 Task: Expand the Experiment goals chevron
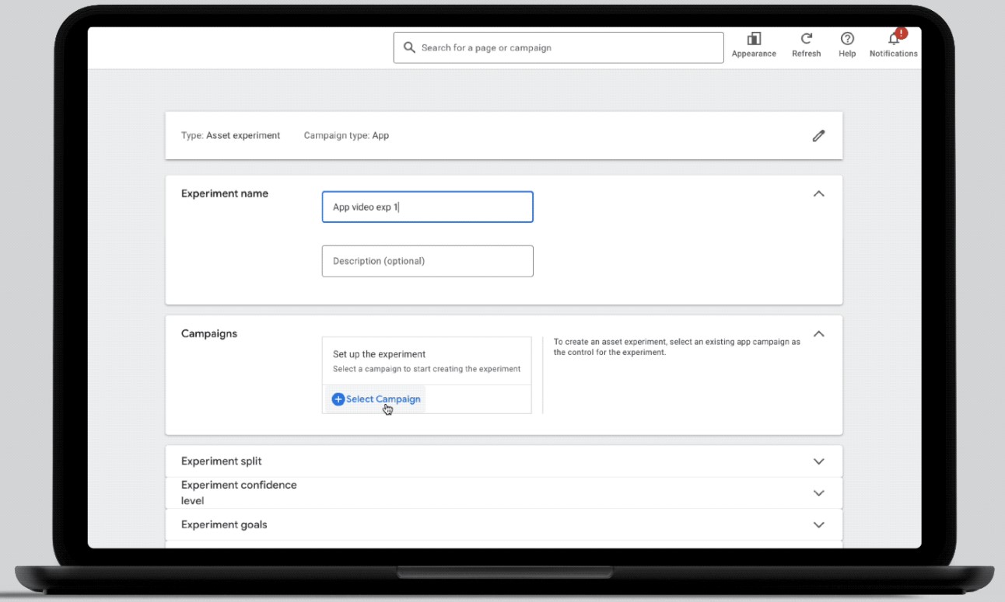pyautogui.click(x=818, y=525)
